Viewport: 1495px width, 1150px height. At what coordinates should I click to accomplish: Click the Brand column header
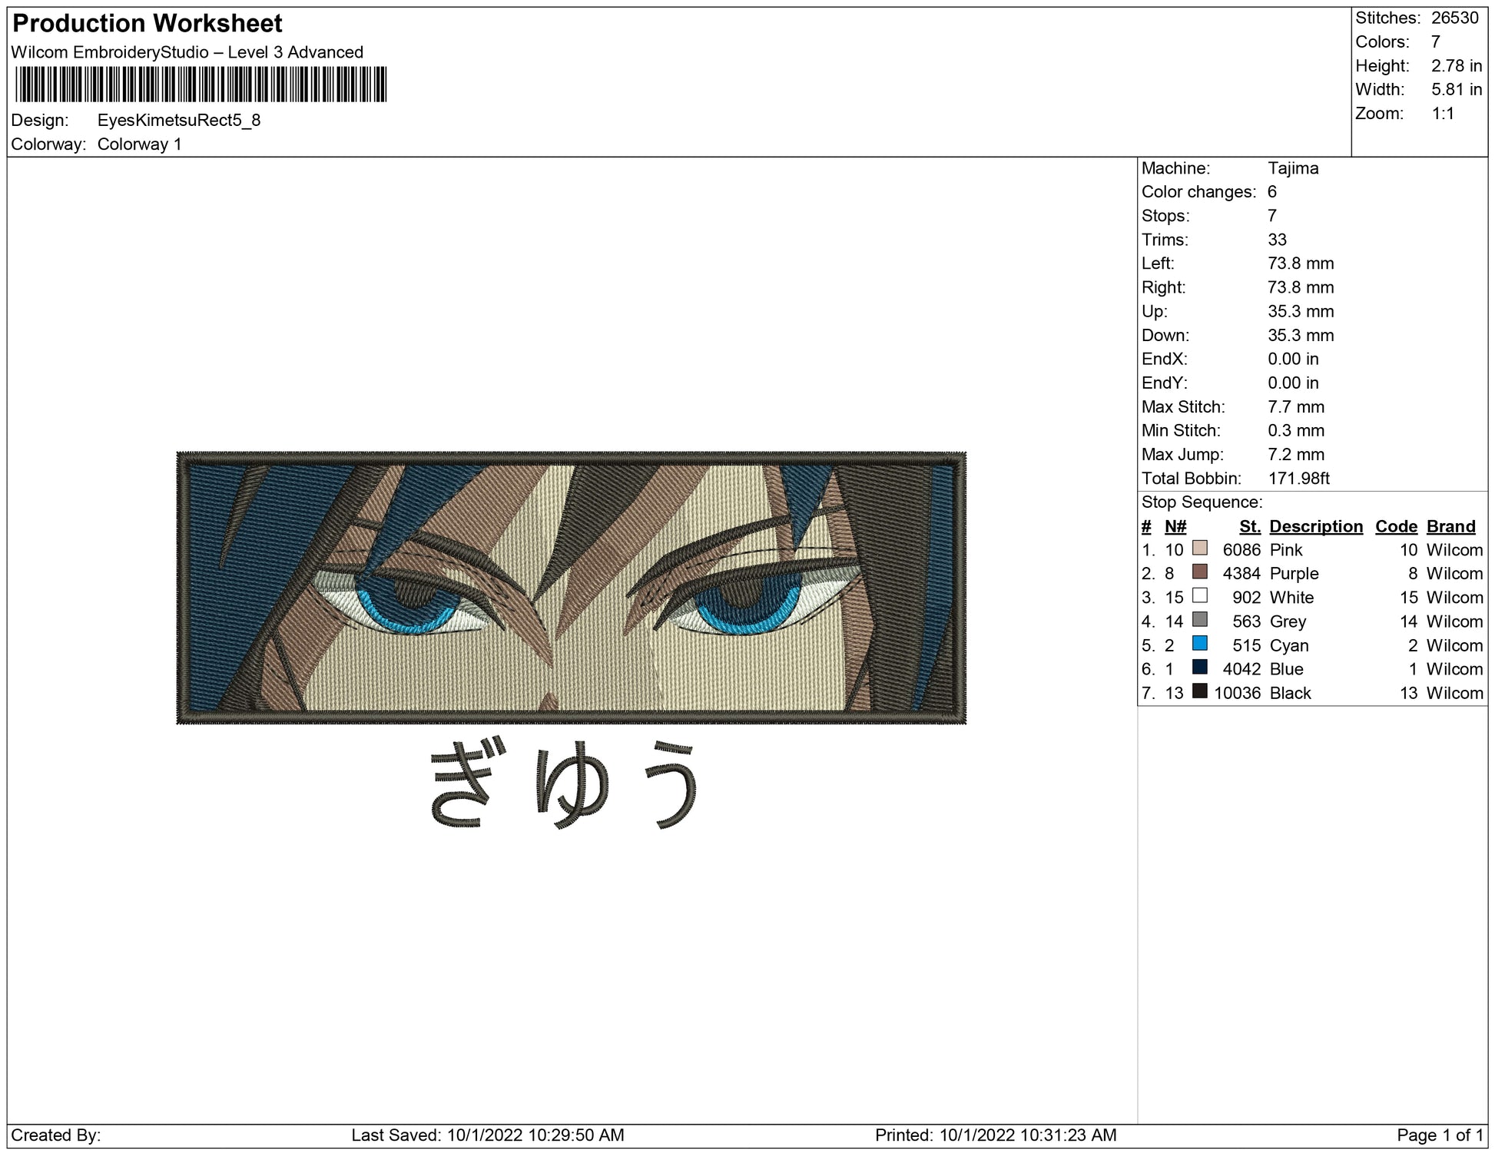[x=1450, y=526]
